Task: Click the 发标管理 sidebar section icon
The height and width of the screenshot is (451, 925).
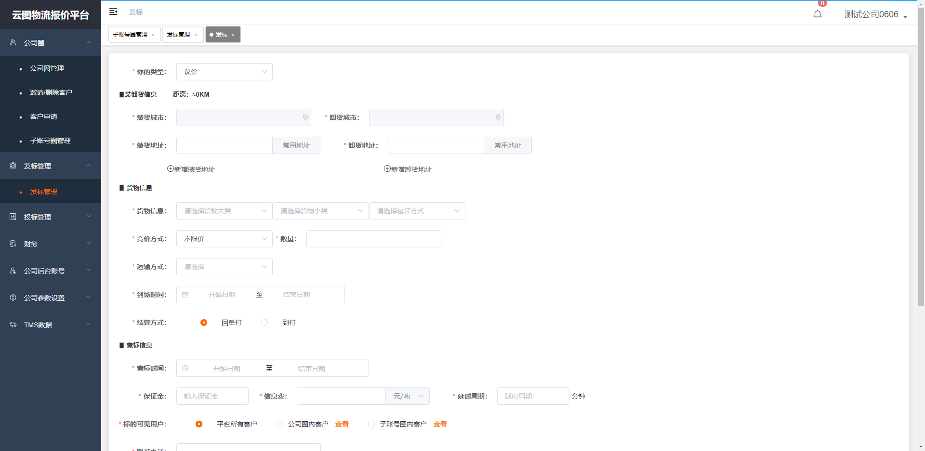Action: [13, 166]
